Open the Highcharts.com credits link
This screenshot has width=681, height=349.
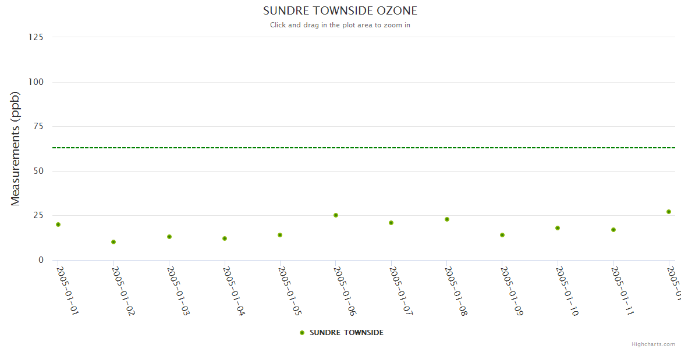(x=653, y=344)
